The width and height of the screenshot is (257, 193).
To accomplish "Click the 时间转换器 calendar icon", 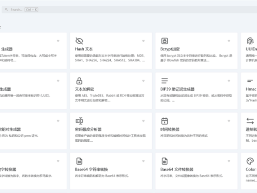I will coord(165,121).
